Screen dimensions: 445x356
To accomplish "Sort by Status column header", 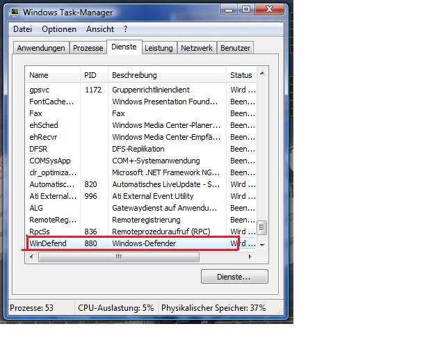I will [241, 75].
